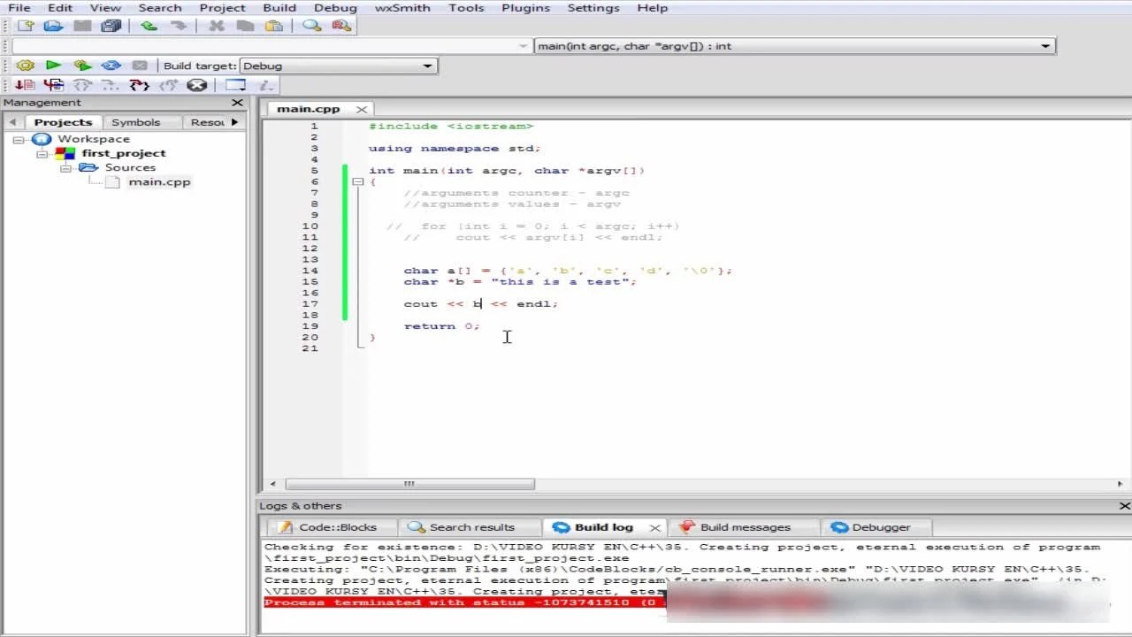Switch to the Symbols tab
Viewport: 1132px width, 637px height.
135,122
